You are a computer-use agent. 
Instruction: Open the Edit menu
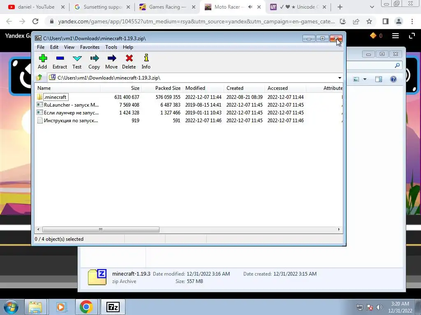tap(54, 47)
